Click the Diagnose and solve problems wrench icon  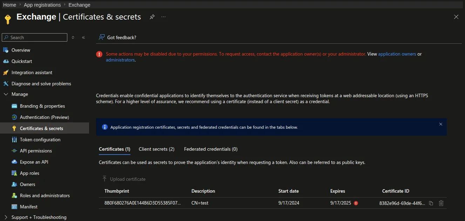point(6,84)
